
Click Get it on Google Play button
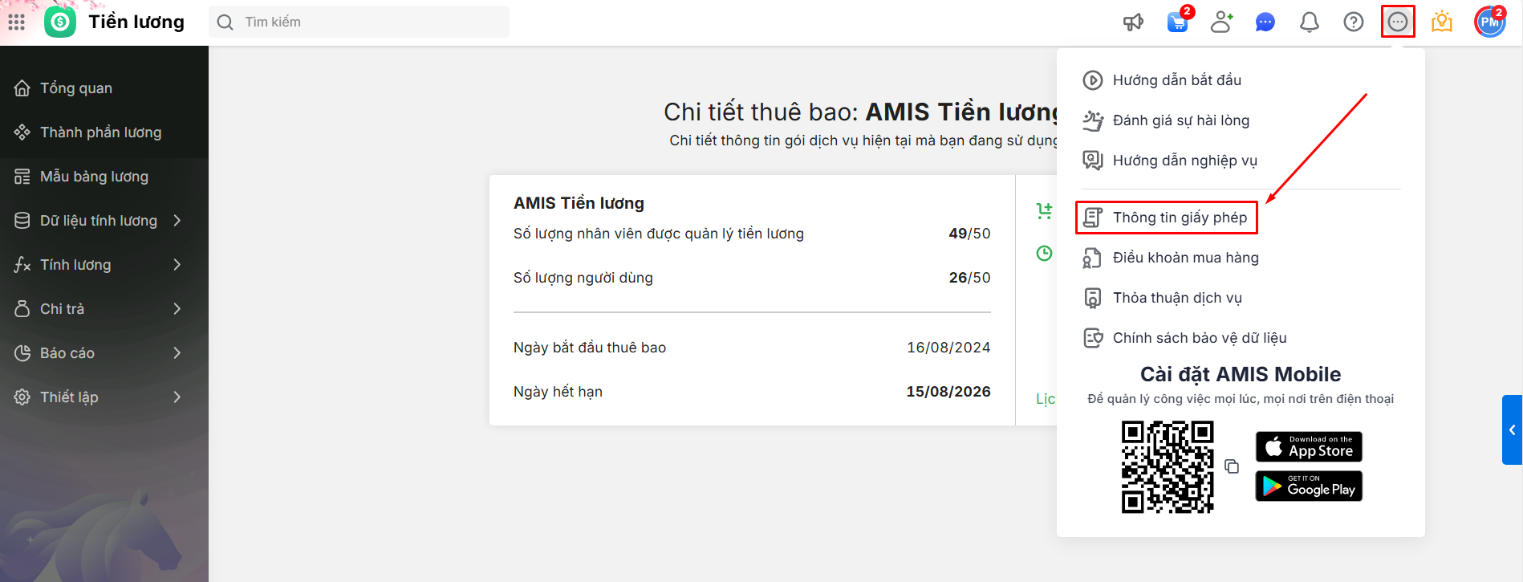tap(1309, 486)
